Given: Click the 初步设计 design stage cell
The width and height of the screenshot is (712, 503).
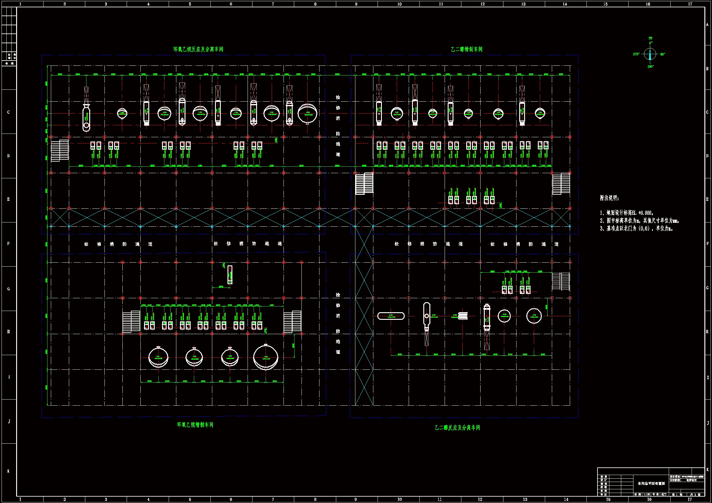Looking at the screenshot, I should (691, 480).
